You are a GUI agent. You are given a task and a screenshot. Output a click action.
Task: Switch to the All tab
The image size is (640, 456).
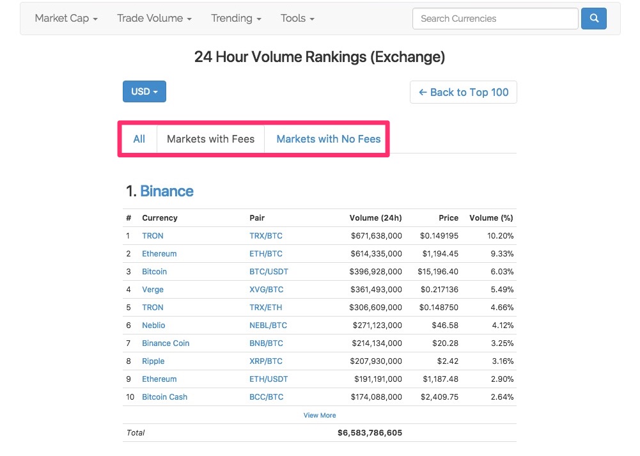(139, 139)
